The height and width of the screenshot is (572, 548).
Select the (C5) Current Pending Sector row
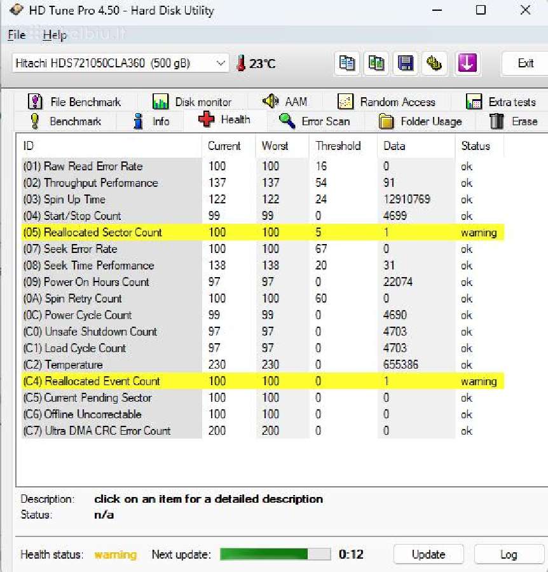pos(263,398)
